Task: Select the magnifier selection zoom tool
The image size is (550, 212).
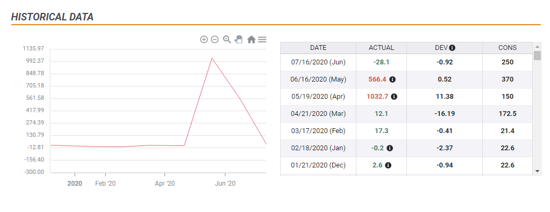Action: 227,40
